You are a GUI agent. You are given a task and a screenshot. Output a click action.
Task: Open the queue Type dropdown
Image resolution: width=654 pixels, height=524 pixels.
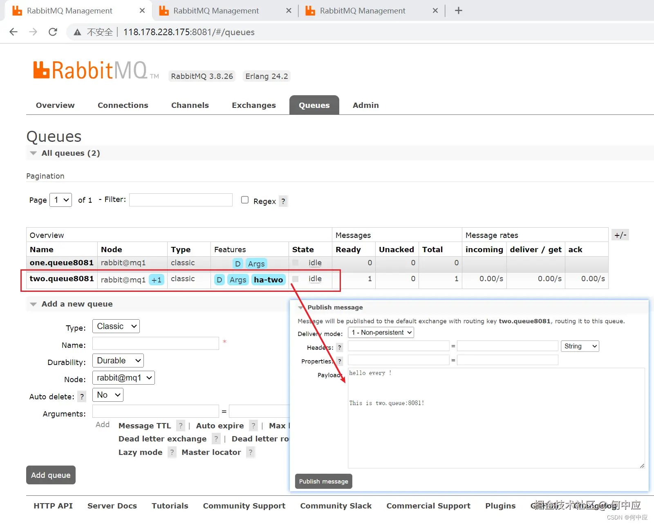[x=116, y=326]
